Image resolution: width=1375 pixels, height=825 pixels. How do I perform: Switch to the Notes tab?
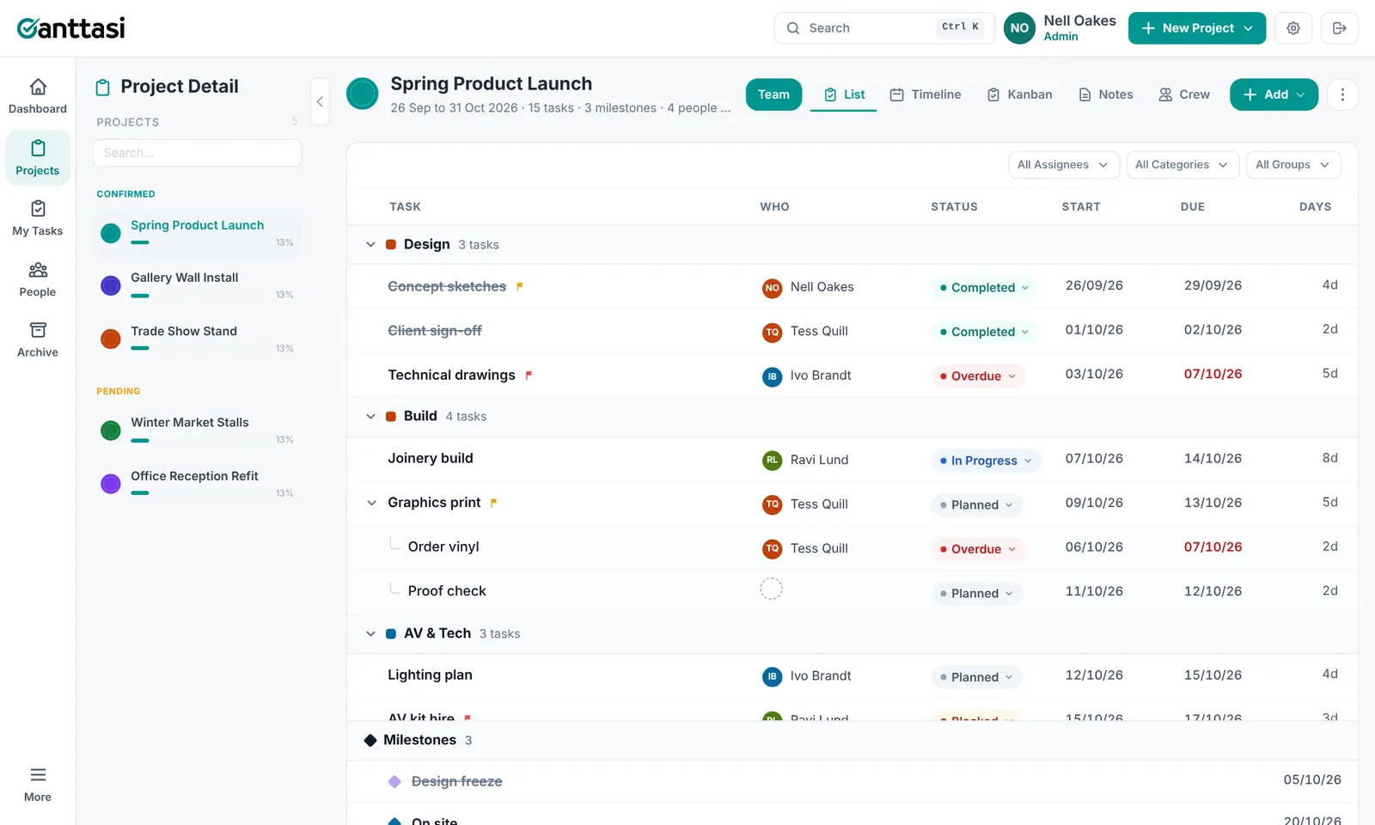pyautogui.click(x=1106, y=95)
